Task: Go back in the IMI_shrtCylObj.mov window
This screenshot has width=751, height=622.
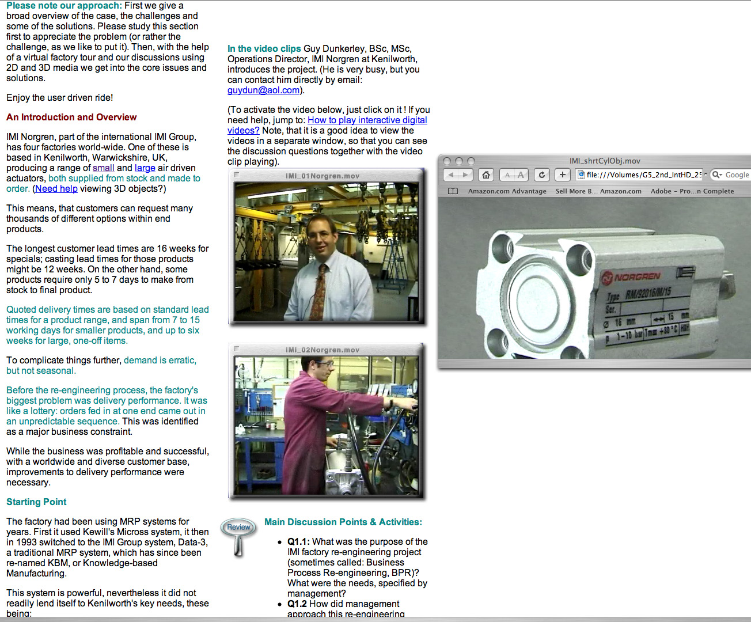Action: click(x=451, y=175)
